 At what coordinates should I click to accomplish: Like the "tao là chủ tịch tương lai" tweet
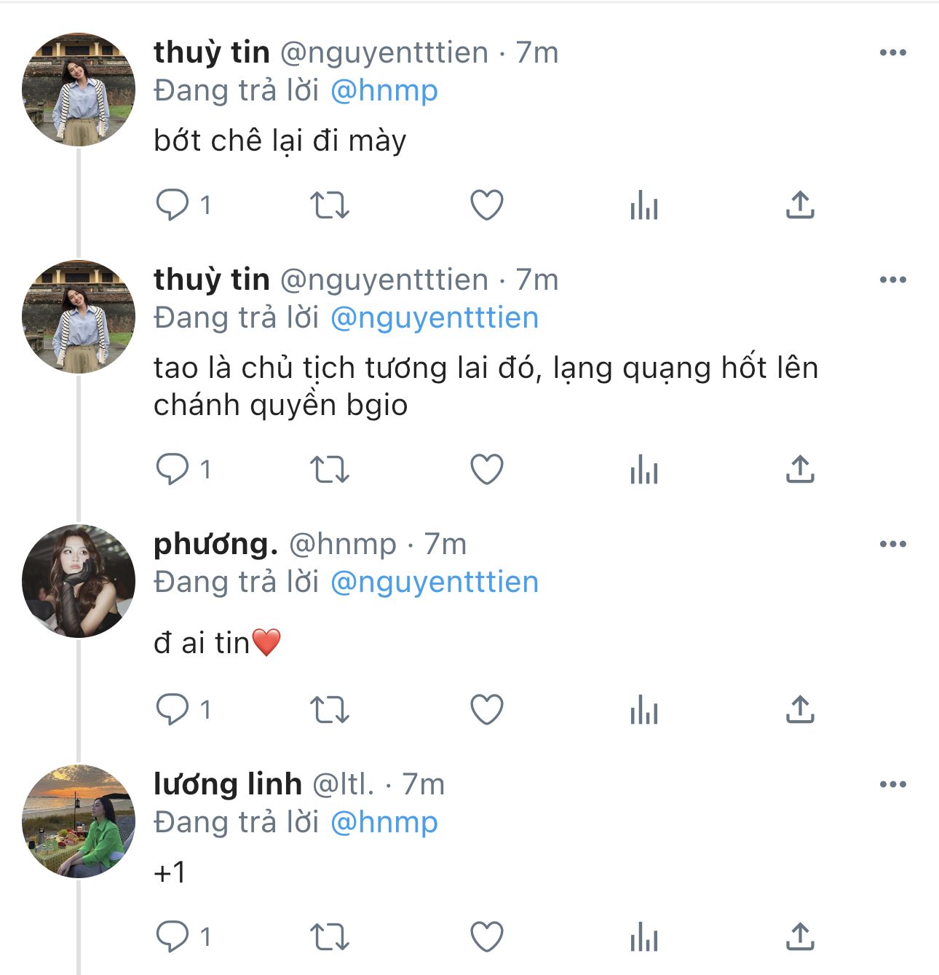[x=487, y=470]
